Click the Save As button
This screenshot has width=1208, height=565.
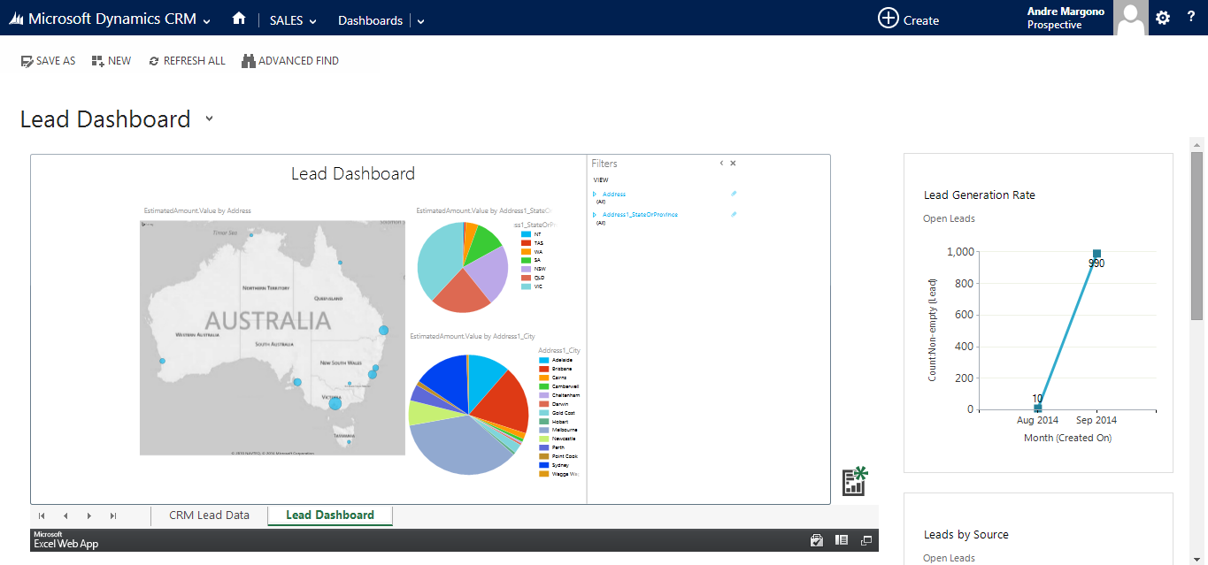click(48, 61)
